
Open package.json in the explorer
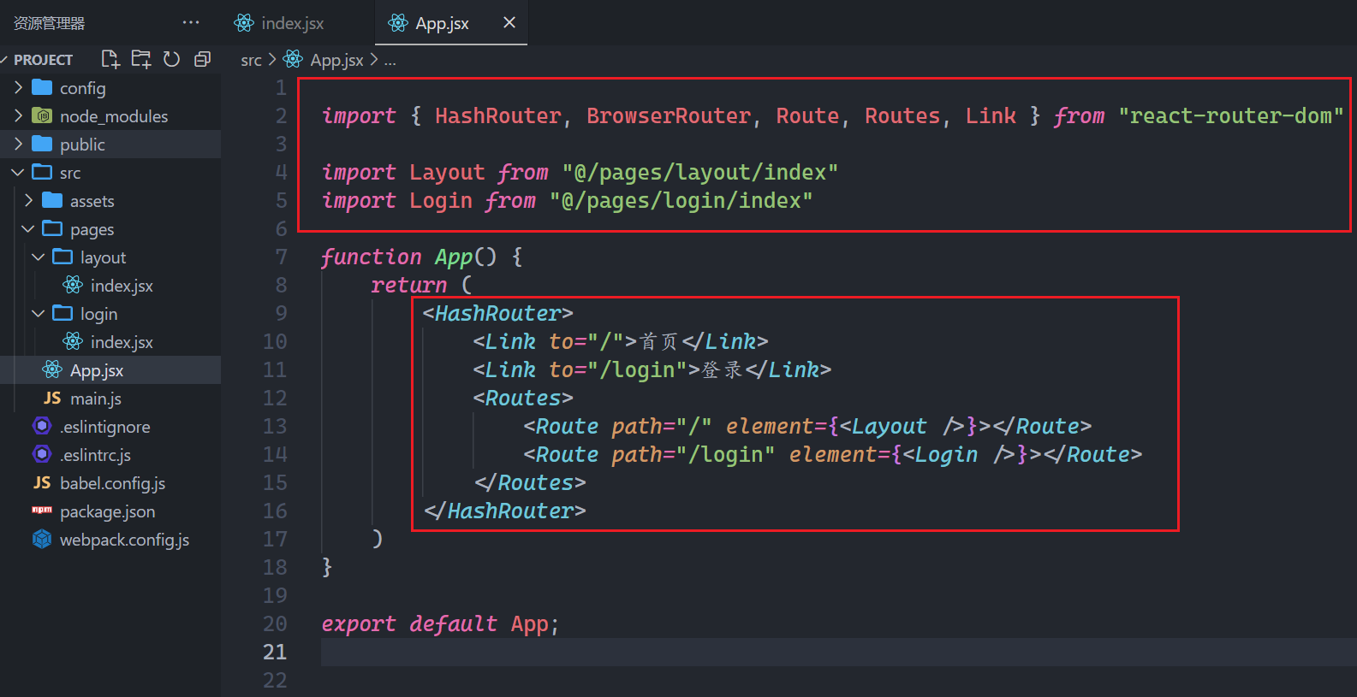click(110, 511)
